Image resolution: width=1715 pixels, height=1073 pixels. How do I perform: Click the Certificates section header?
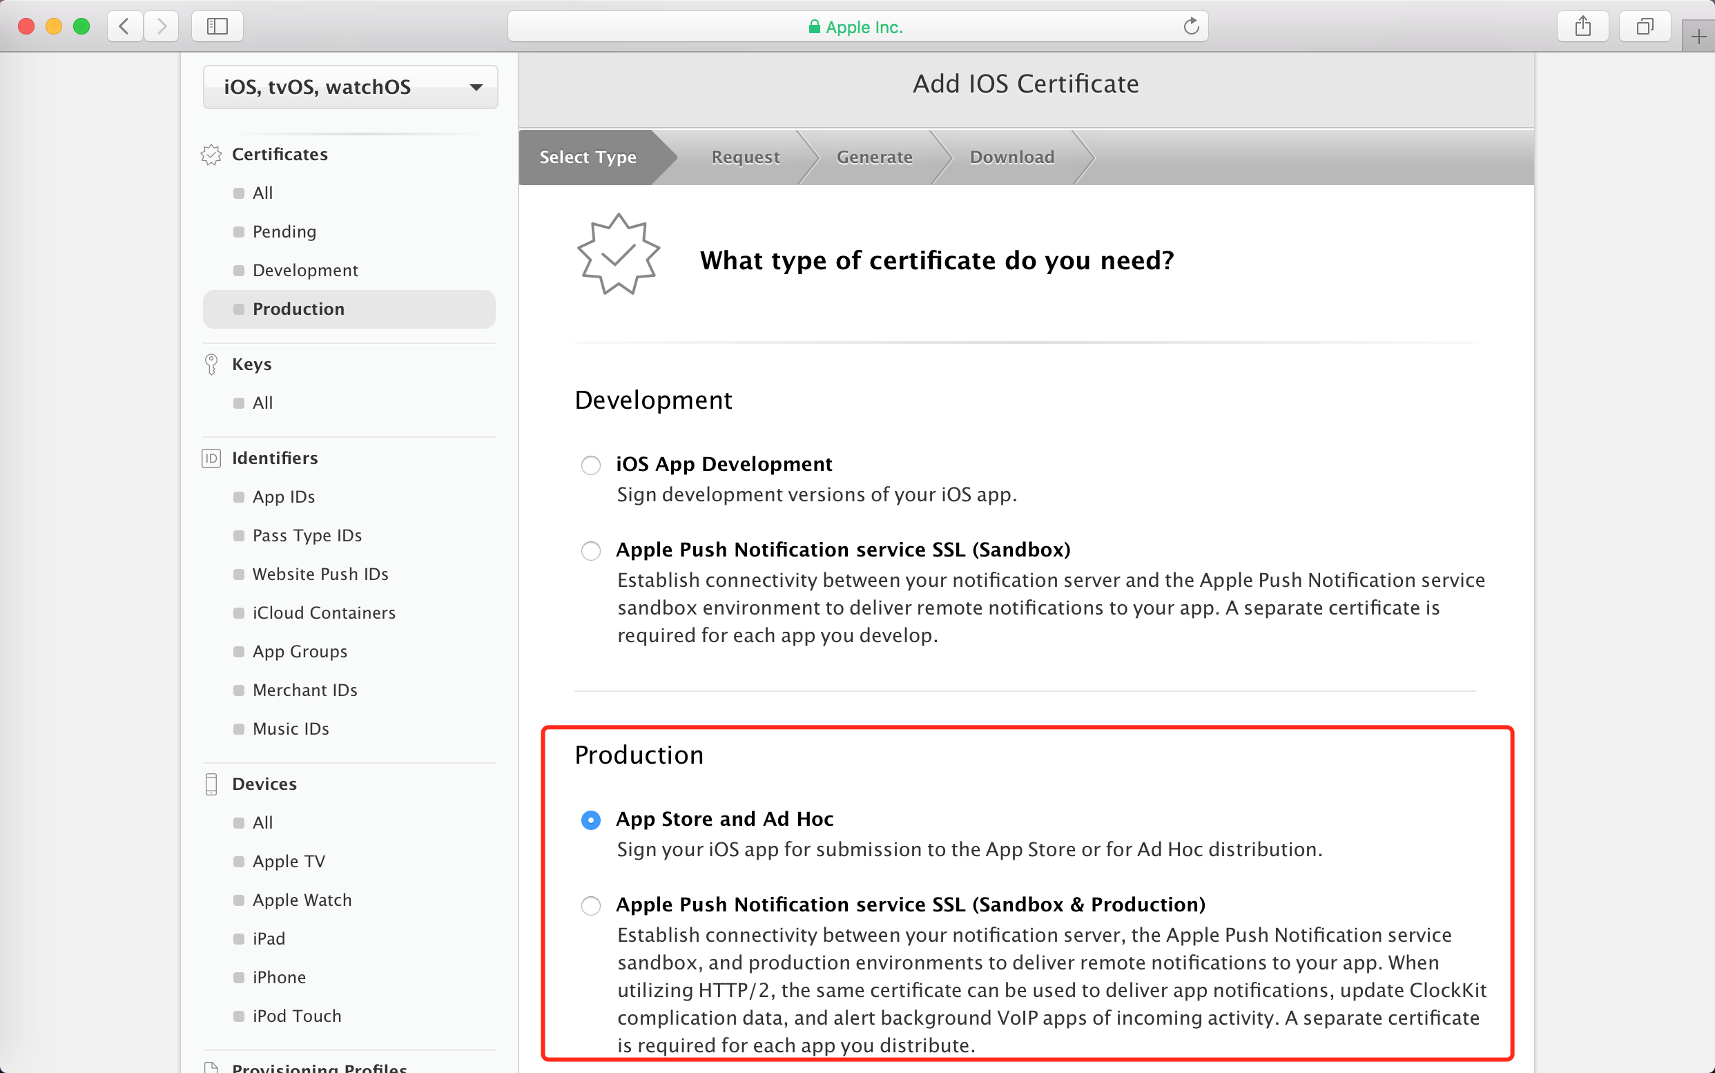point(280,155)
